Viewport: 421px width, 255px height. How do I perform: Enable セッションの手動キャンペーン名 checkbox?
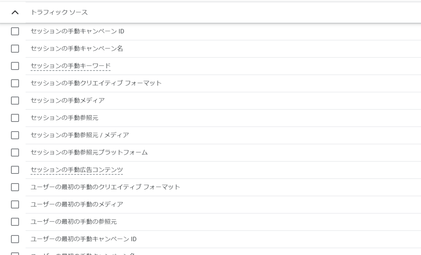[15, 49]
